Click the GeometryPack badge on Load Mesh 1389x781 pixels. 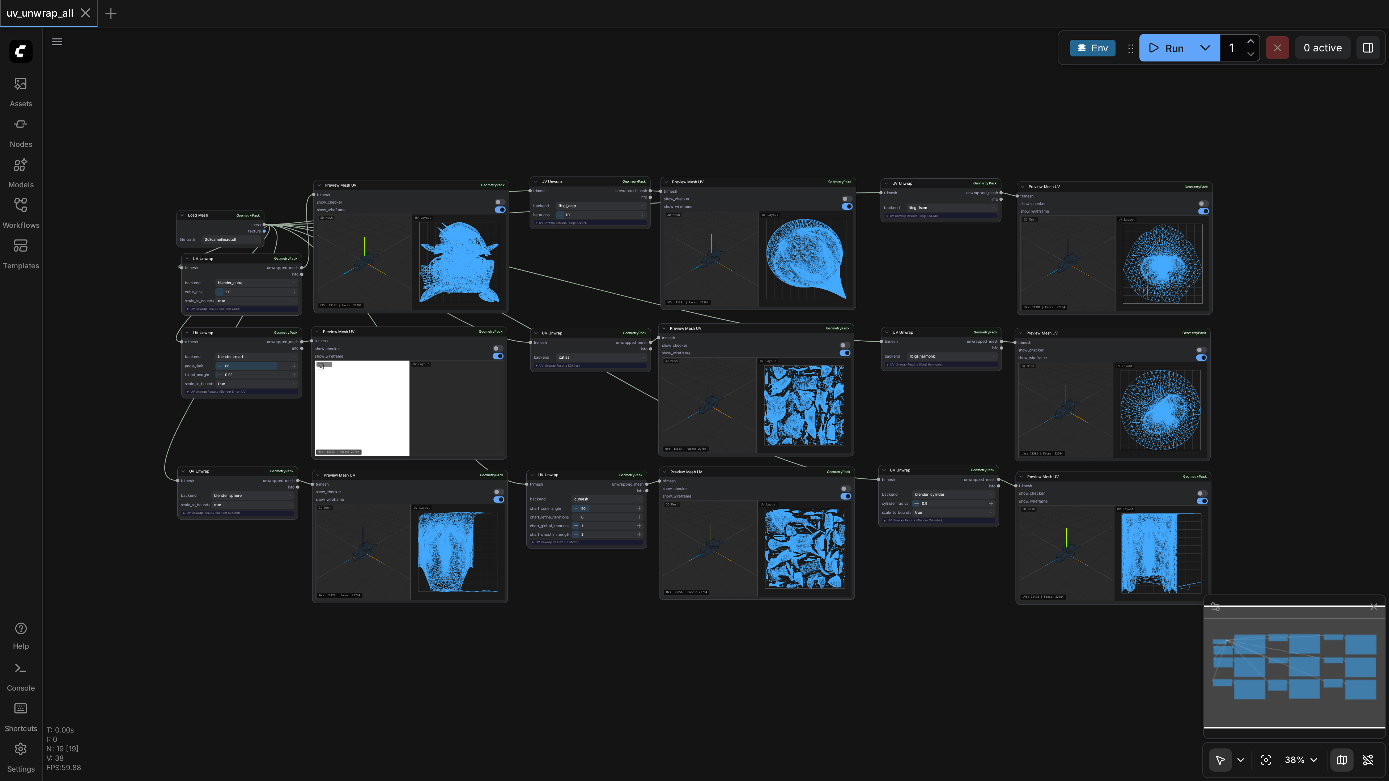coord(248,215)
